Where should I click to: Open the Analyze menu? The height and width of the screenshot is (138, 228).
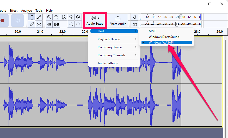[x=27, y=11]
